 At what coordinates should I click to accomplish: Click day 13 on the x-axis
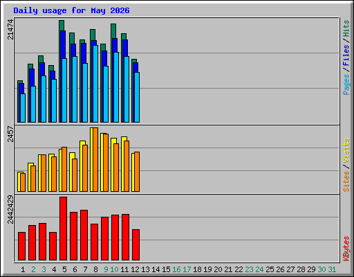[x=145, y=269]
